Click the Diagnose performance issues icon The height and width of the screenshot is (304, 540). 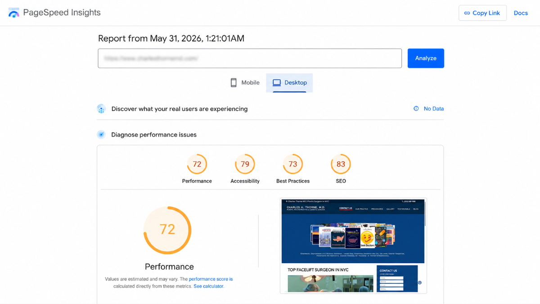coord(101,134)
